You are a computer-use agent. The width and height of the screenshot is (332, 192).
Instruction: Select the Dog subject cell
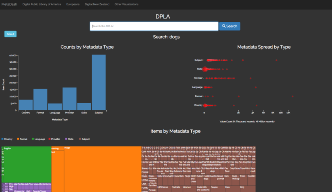tap(248, 189)
